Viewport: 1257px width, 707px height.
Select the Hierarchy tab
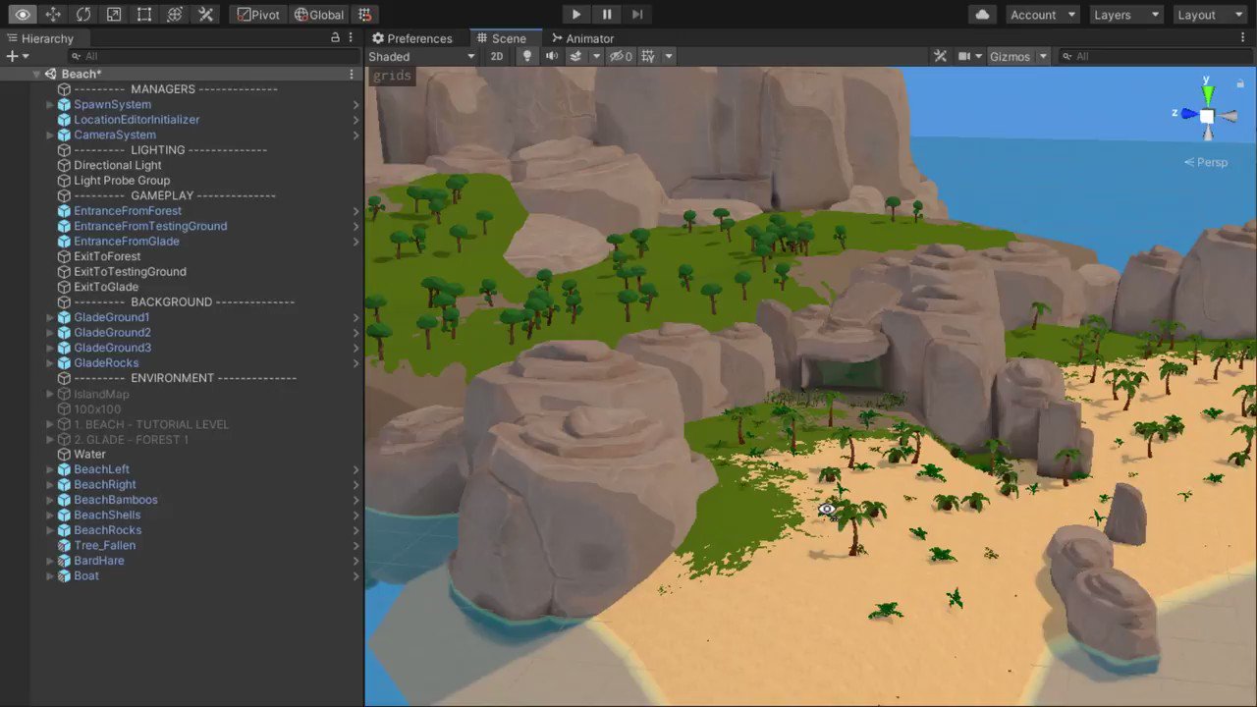point(39,38)
